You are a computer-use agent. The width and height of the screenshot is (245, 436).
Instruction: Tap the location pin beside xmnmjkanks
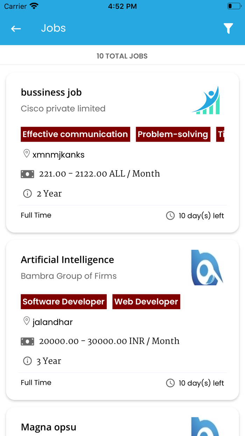click(26, 154)
